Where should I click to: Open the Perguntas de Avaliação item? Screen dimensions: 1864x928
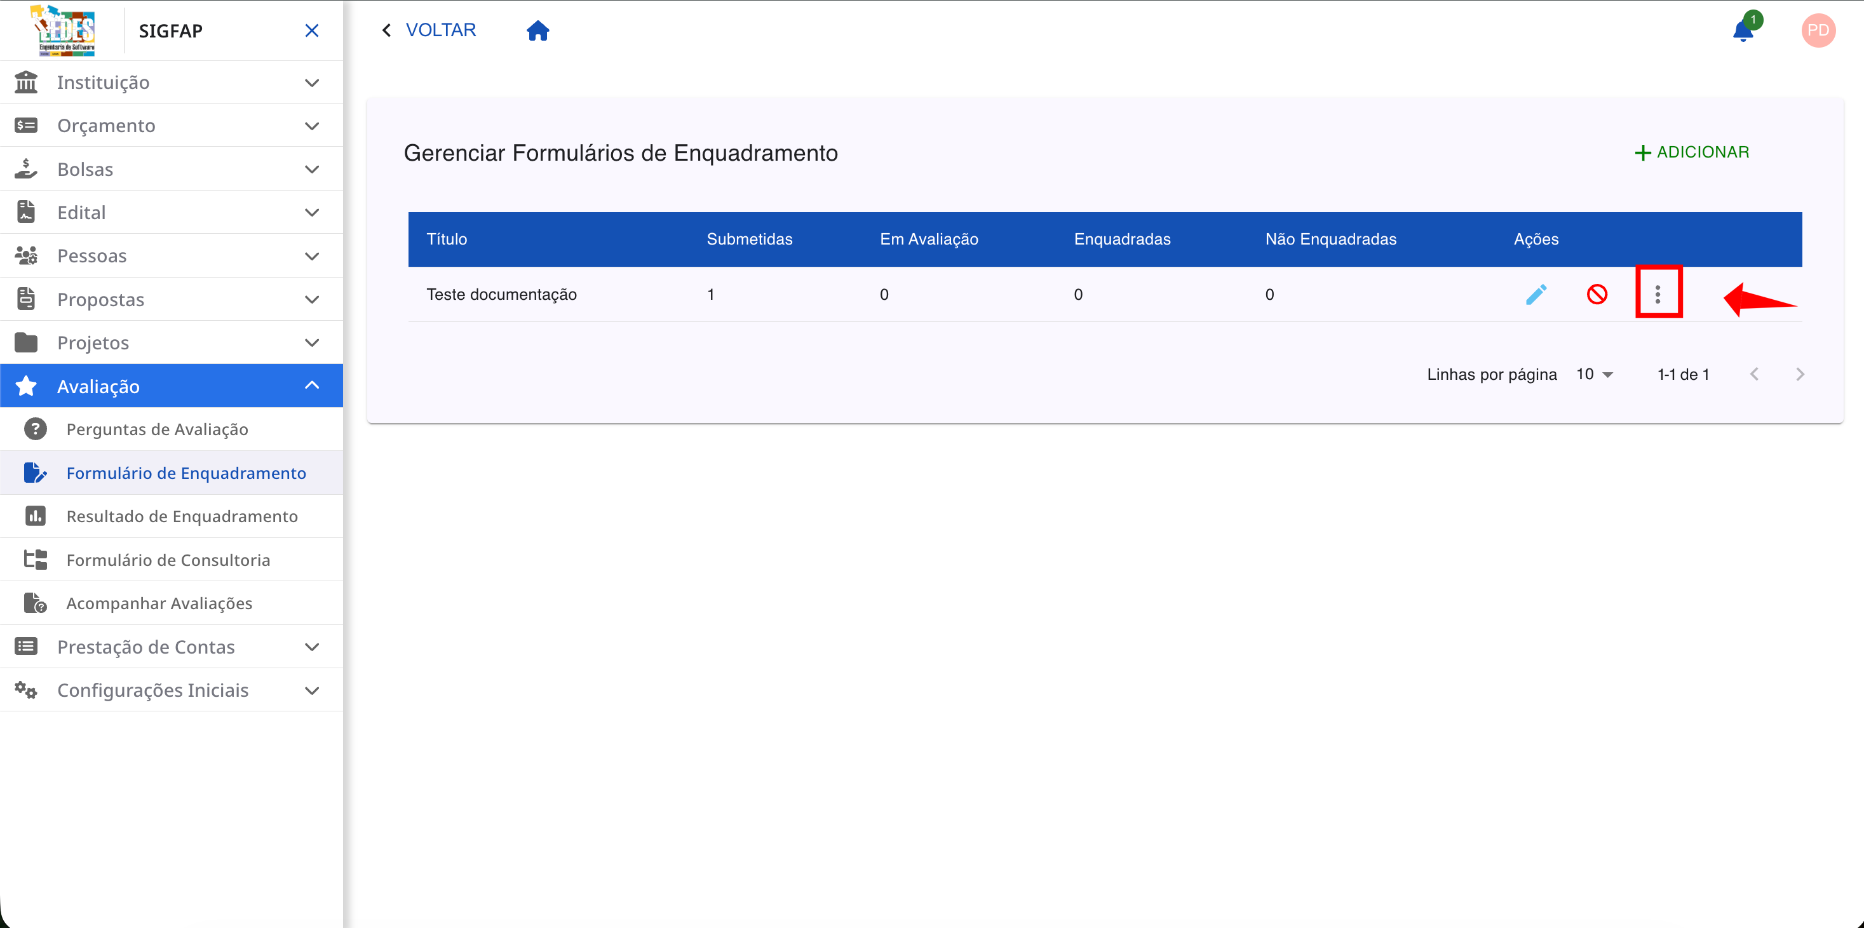(x=157, y=429)
